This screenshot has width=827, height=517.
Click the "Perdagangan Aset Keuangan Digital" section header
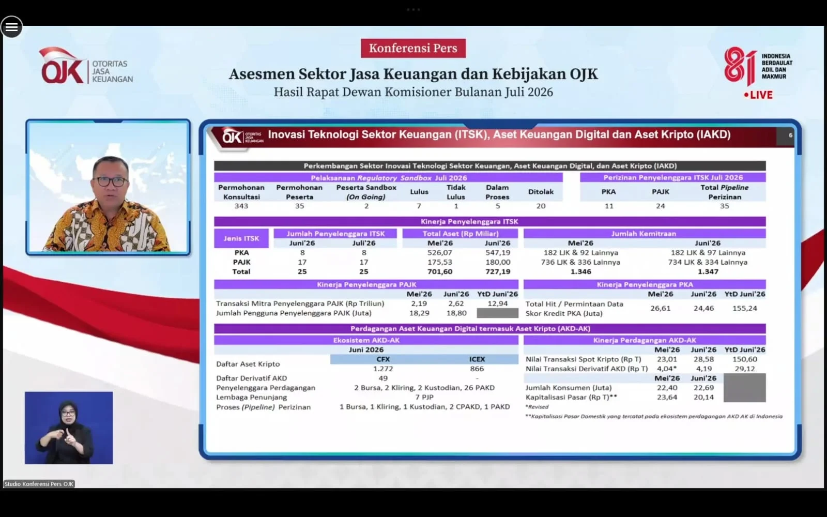pos(490,328)
